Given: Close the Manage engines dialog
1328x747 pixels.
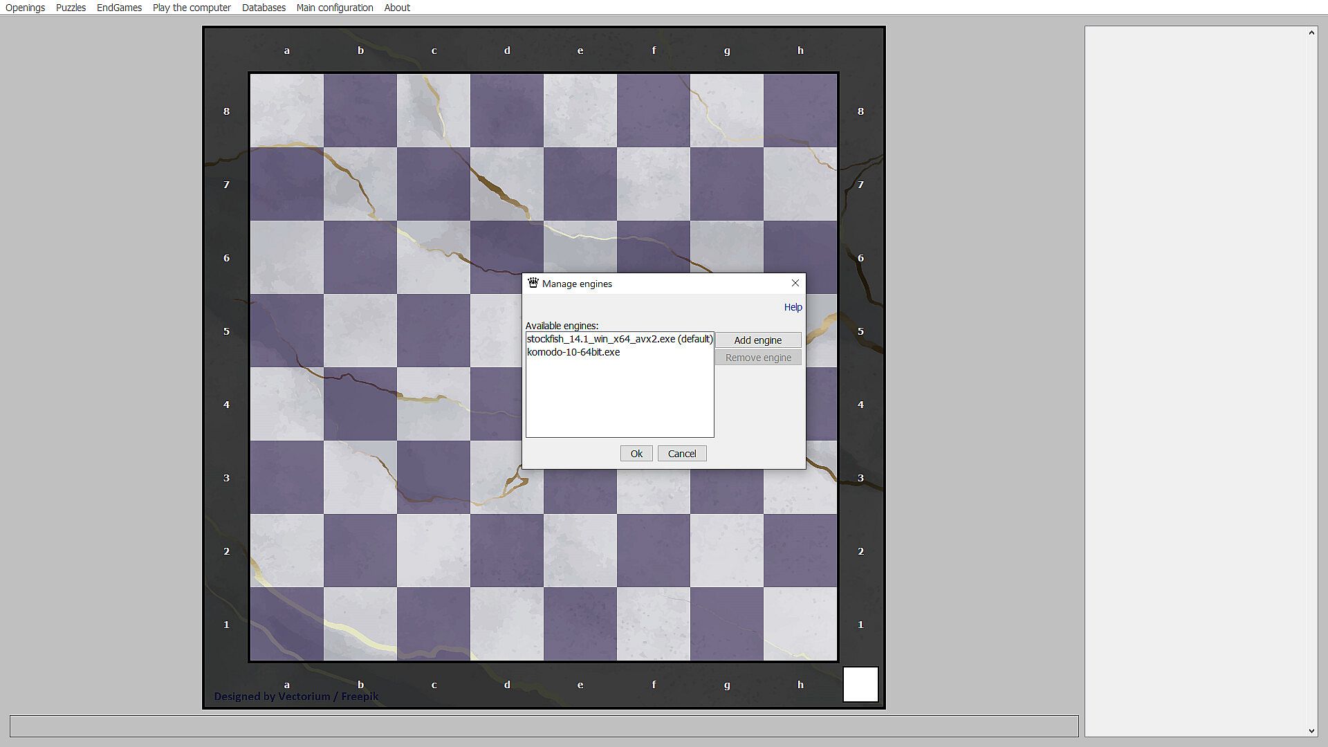Looking at the screenshot, I should click(x=795, y=283).
